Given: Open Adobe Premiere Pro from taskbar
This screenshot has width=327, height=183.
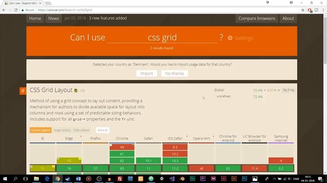Looking at the screenshot, I should tap(203, 178).
